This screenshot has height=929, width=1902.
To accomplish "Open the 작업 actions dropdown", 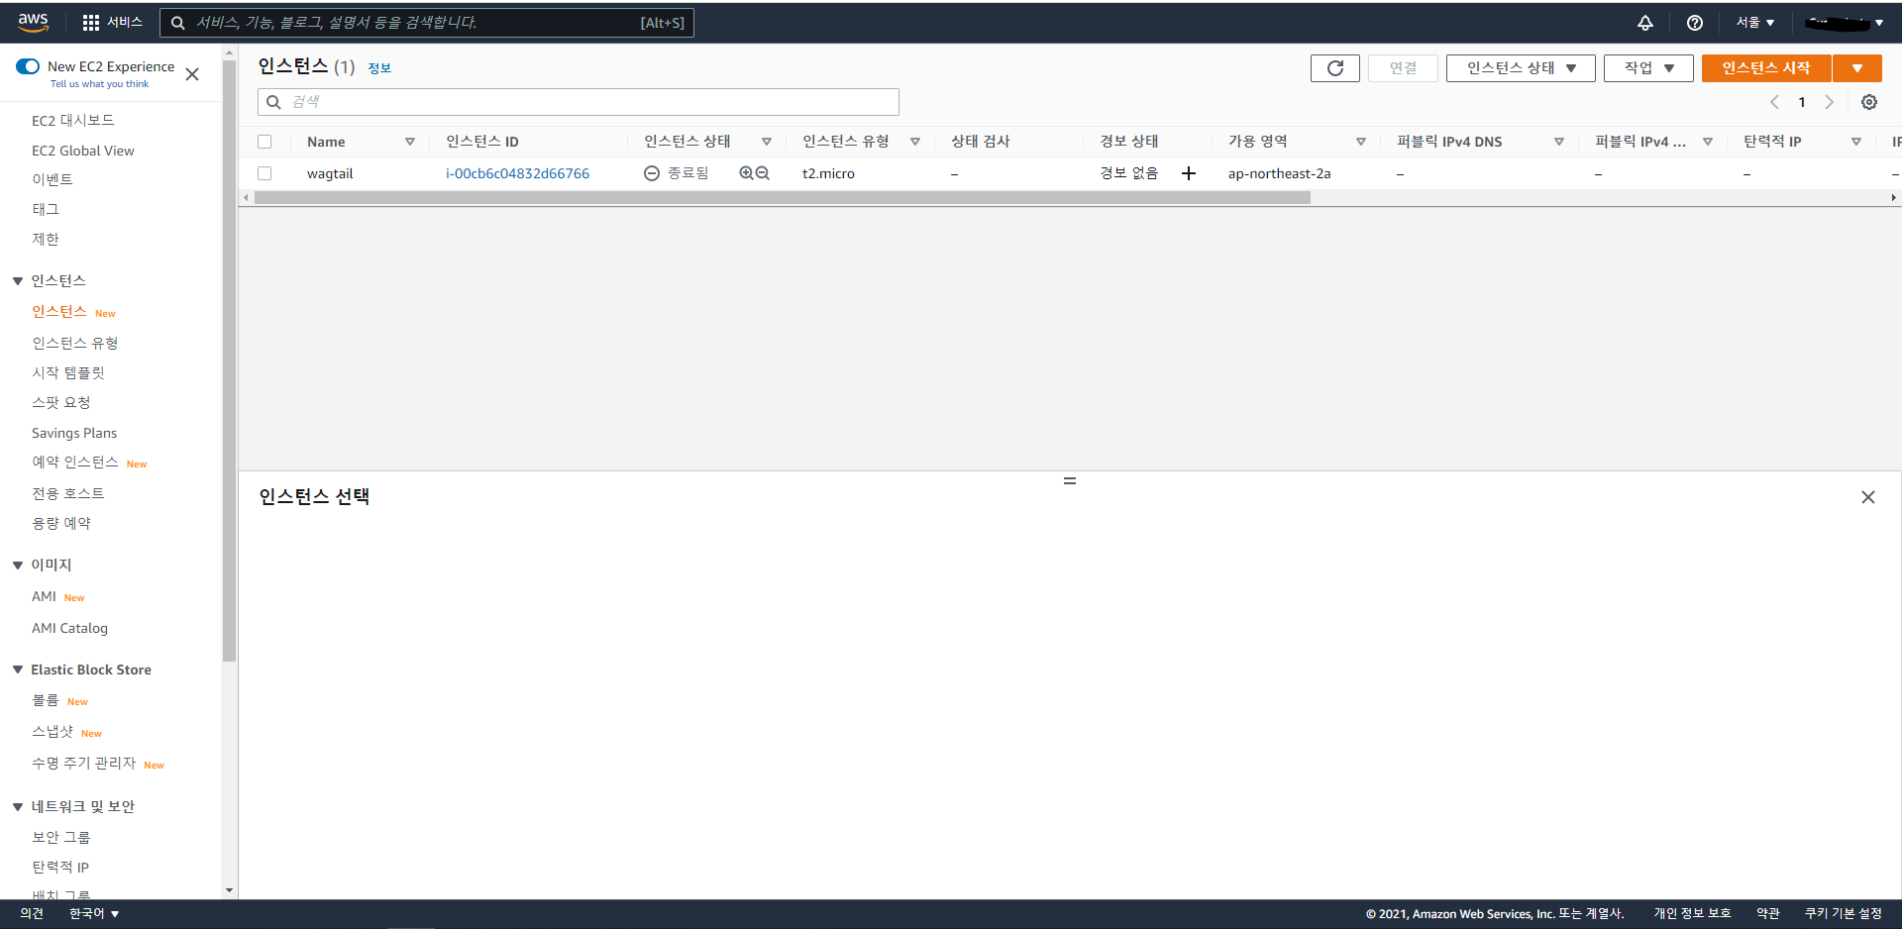I will (x=1648, y=68).
